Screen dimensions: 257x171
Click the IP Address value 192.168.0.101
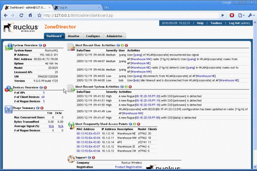[x=49, y=55]
